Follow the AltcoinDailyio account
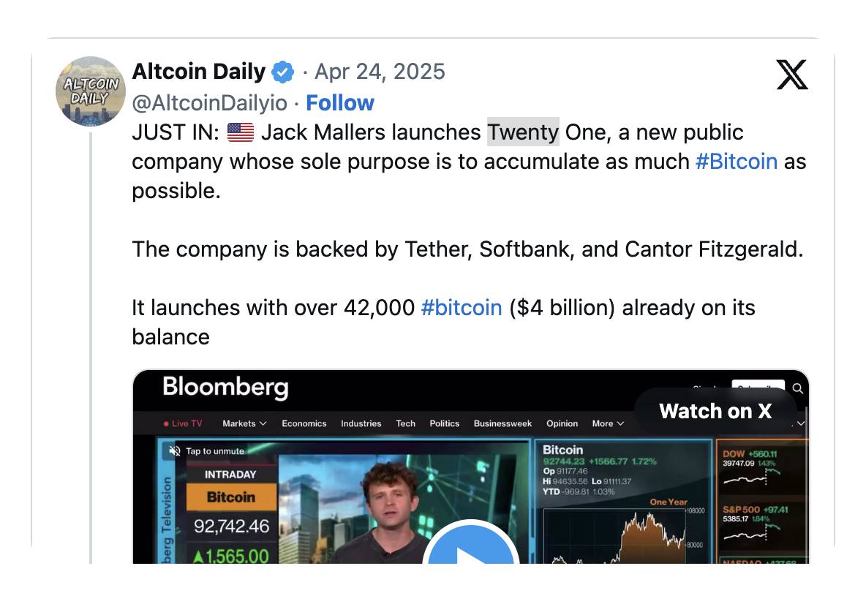The height and width of the screenshot is (604, 866). 339,103
